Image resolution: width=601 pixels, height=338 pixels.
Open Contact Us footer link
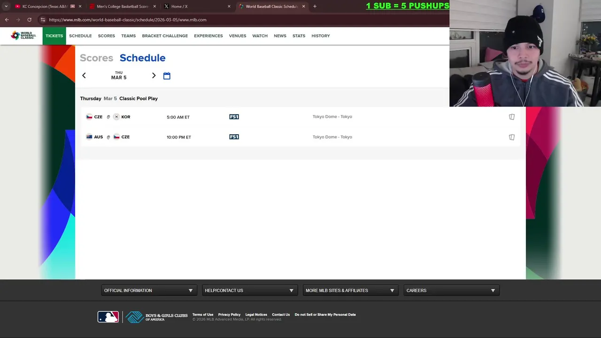coord(281,315)
